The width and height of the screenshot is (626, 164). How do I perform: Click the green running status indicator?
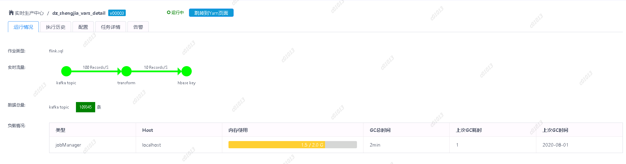point(169,13)
